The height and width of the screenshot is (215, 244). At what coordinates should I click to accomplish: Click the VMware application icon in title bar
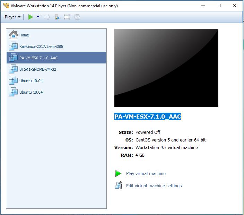coord(6,6)
